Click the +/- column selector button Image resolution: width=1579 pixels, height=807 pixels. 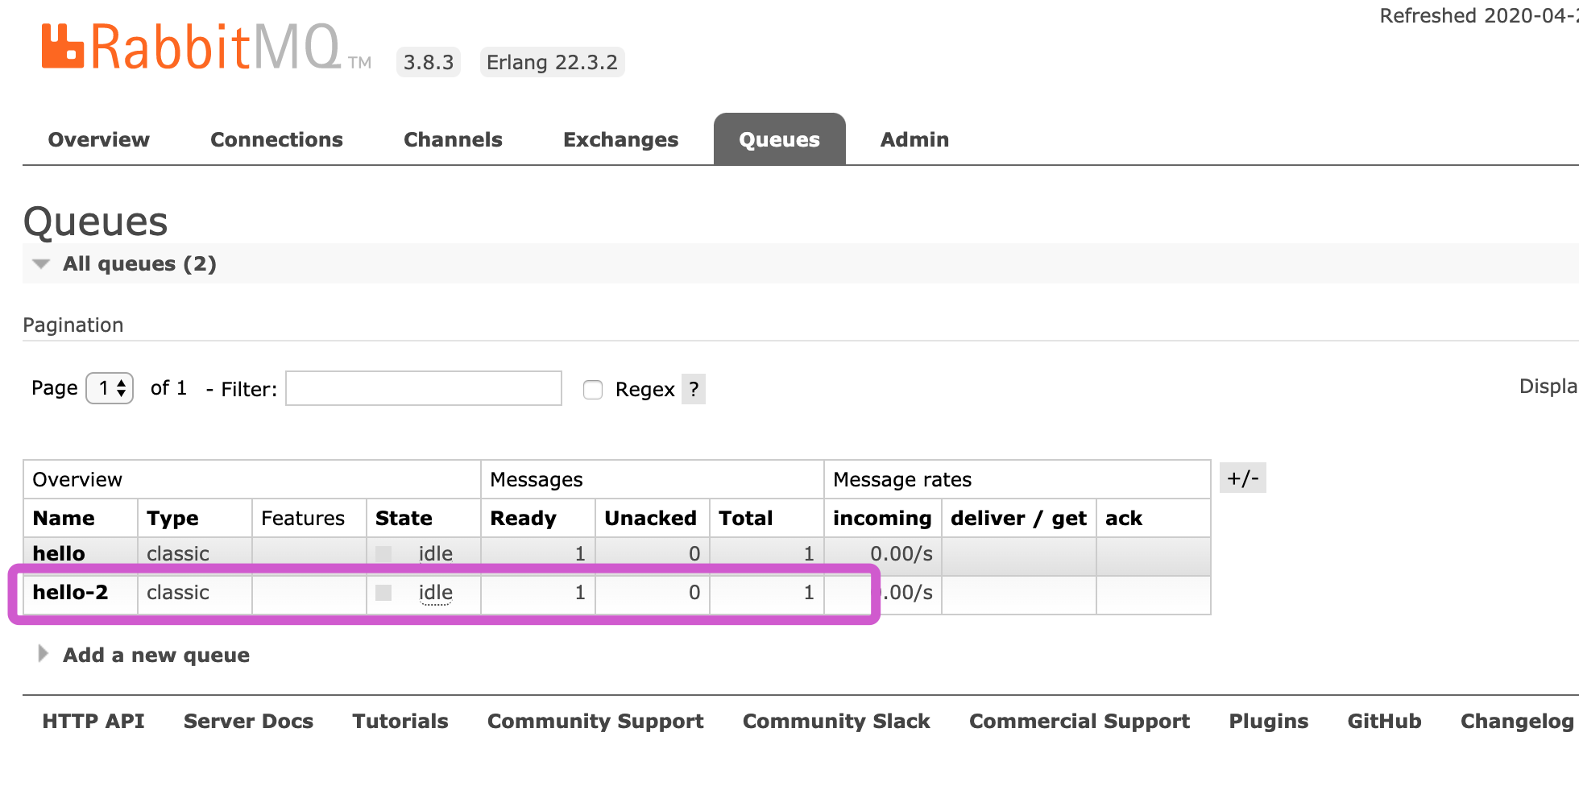[1243, 478]
